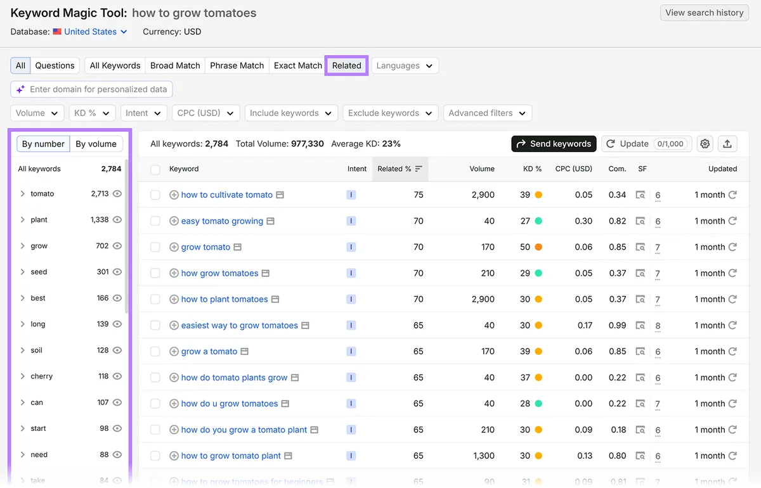
Task: Open the Languages dropdown
Action: point(405,65)
